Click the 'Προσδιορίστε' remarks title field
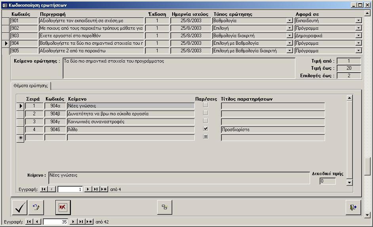 point(273,130)
